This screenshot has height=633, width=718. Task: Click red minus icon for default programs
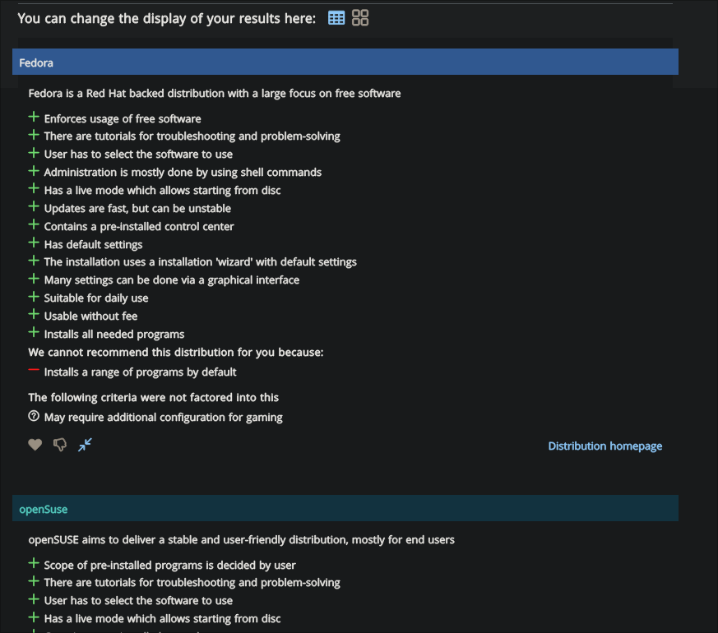pyautogui.click(x=34, y=370)
